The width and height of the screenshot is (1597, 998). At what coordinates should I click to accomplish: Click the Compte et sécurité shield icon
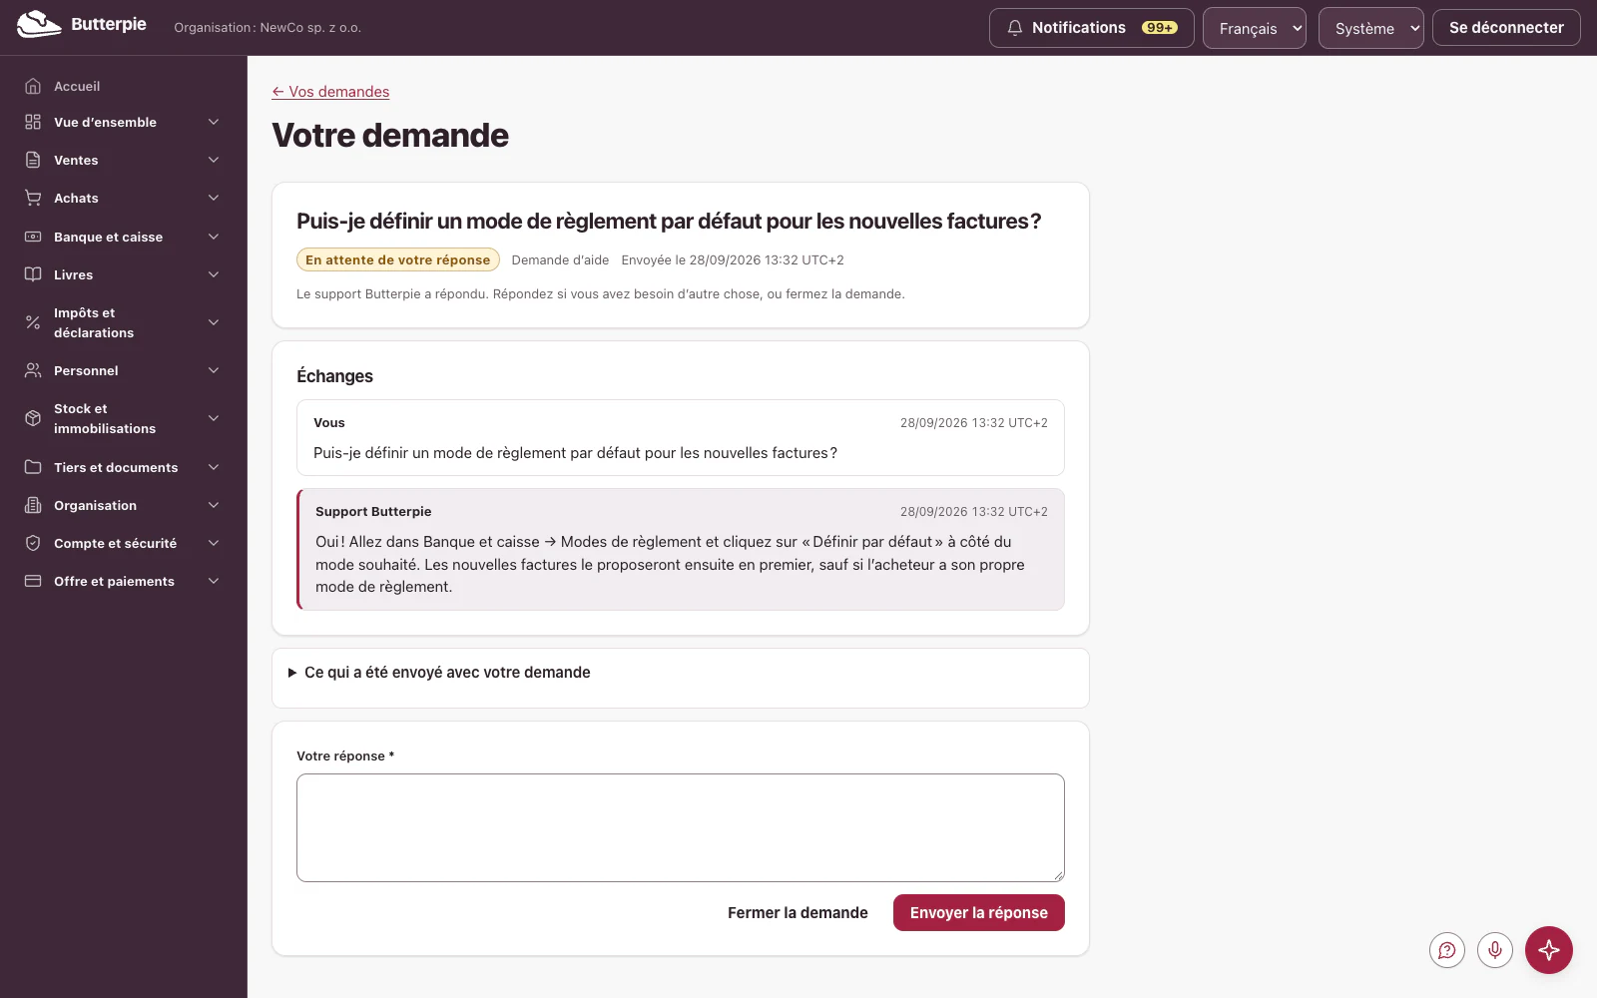point(33,543)
